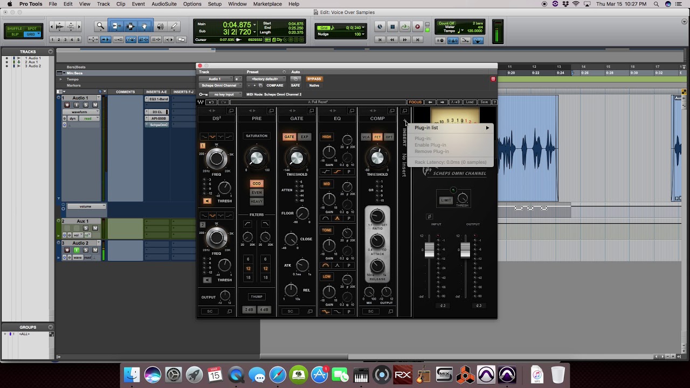690x388 pixels.
Task: Toggle the EXP expander mode button
Action: pos(305,137)
